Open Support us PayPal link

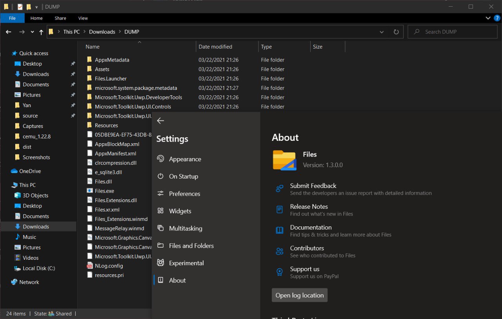305,269
